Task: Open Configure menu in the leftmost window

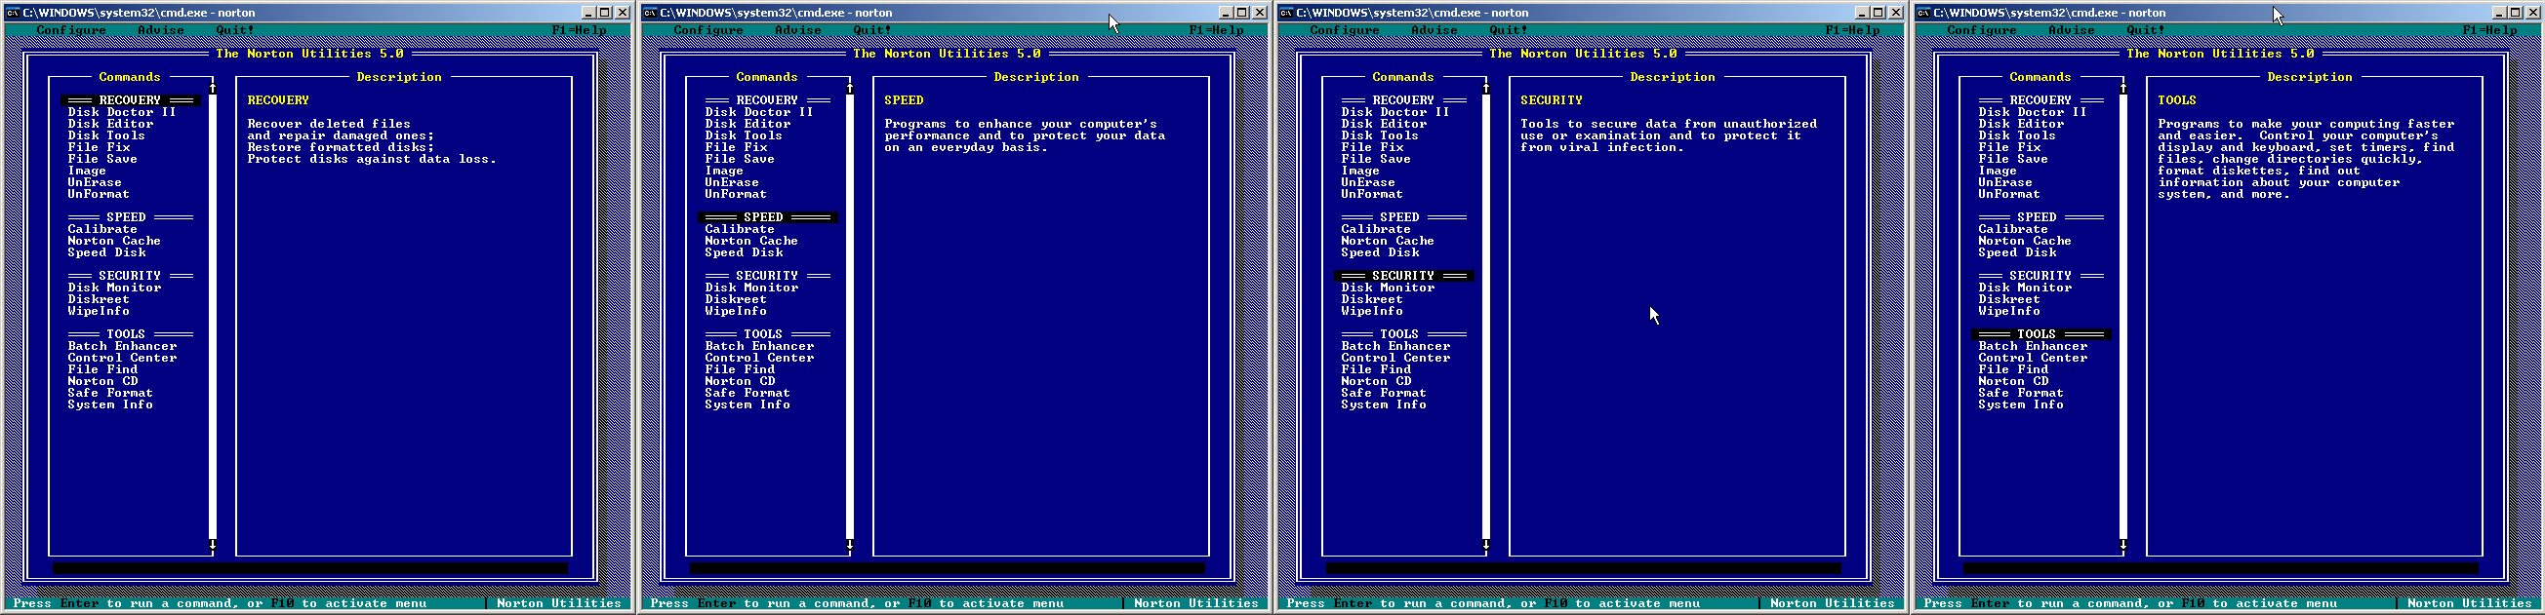Action: [x=71, y=30]
